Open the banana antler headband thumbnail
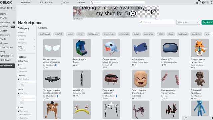Viewport: 213px width, 120px height. (82, 110)
